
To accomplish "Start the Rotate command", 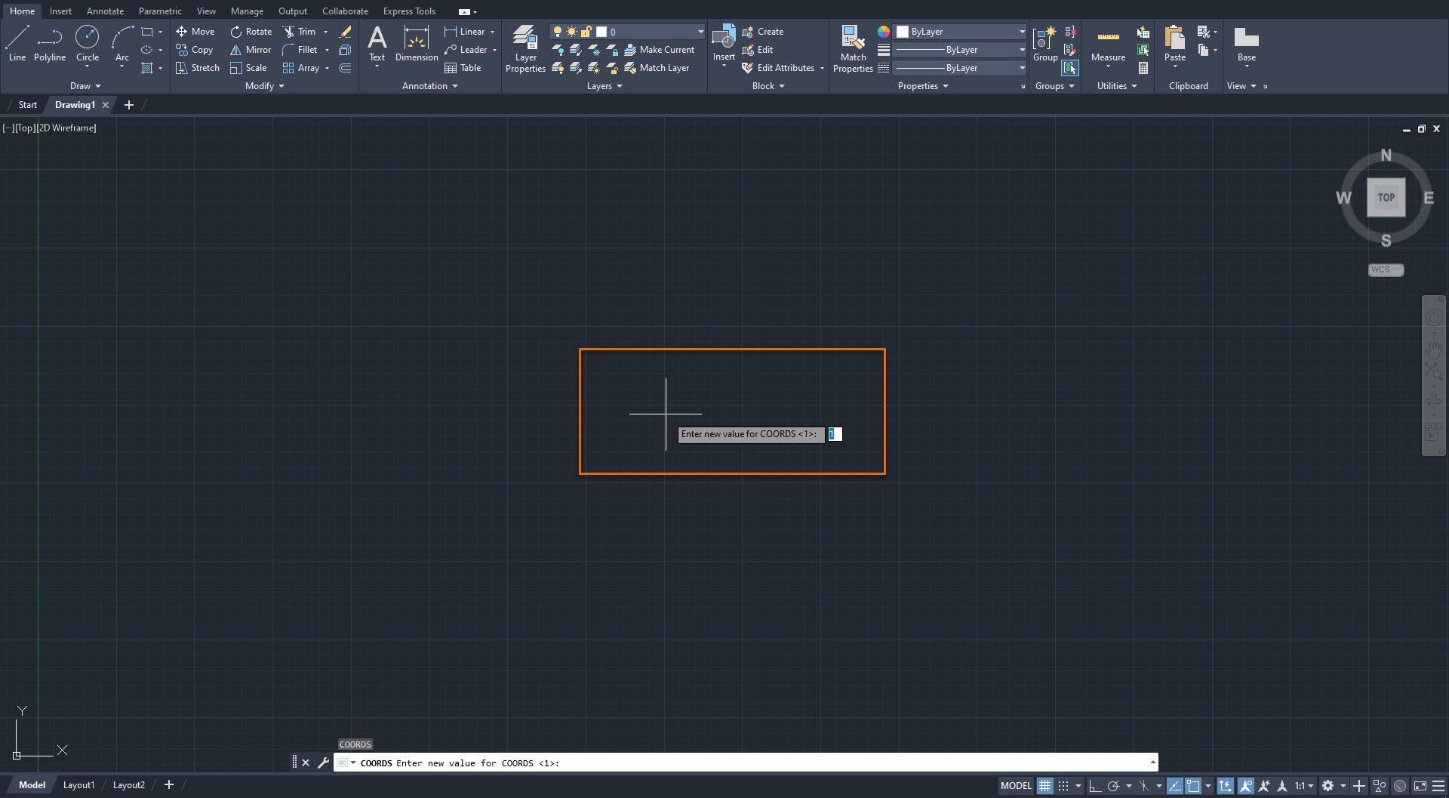I will (251, 32).
